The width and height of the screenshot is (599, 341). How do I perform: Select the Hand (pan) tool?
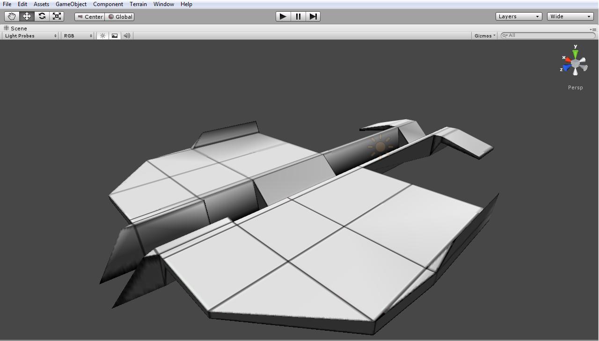click(x=11, y=16)
